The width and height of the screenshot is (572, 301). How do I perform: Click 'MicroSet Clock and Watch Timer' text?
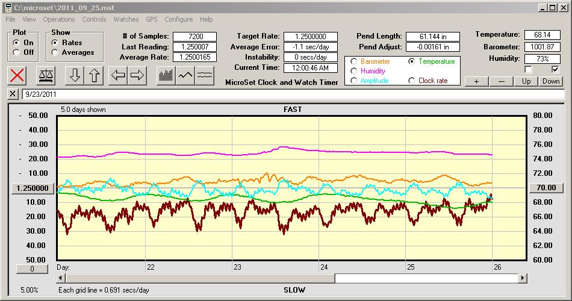click(x=282, y=82)
